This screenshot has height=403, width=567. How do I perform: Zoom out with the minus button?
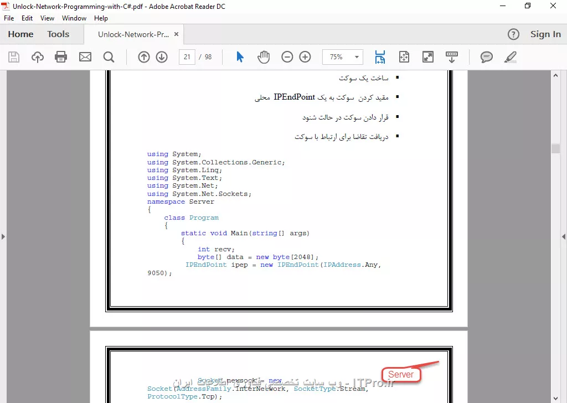pos(287,57)
